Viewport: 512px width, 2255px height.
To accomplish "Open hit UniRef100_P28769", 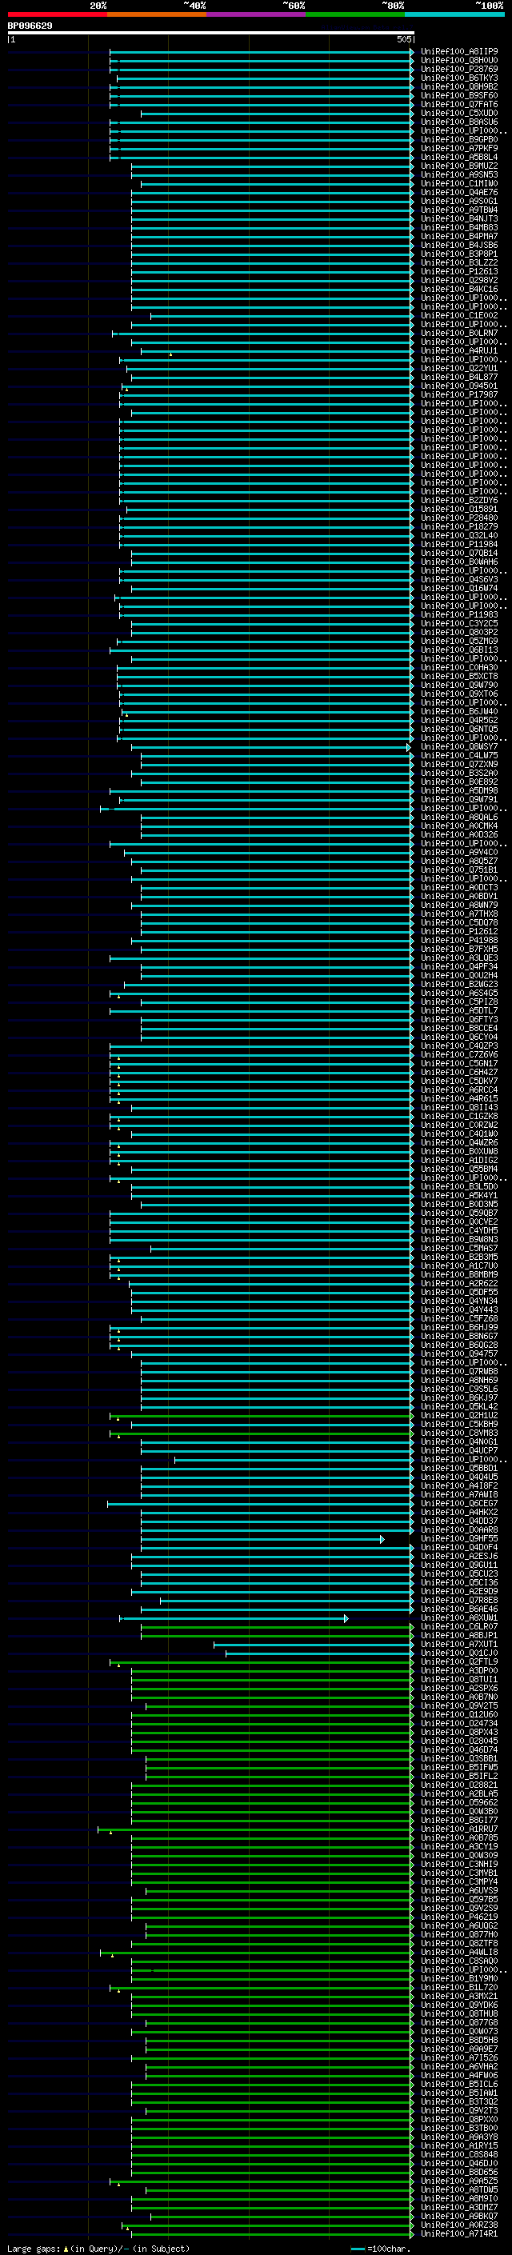I will pyautogui.click(x=459, y=69).
